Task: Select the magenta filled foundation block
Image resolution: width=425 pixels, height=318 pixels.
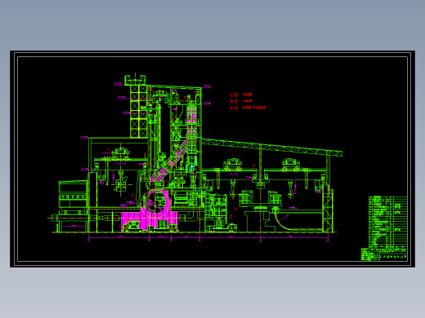Action: tap(150, 221)
